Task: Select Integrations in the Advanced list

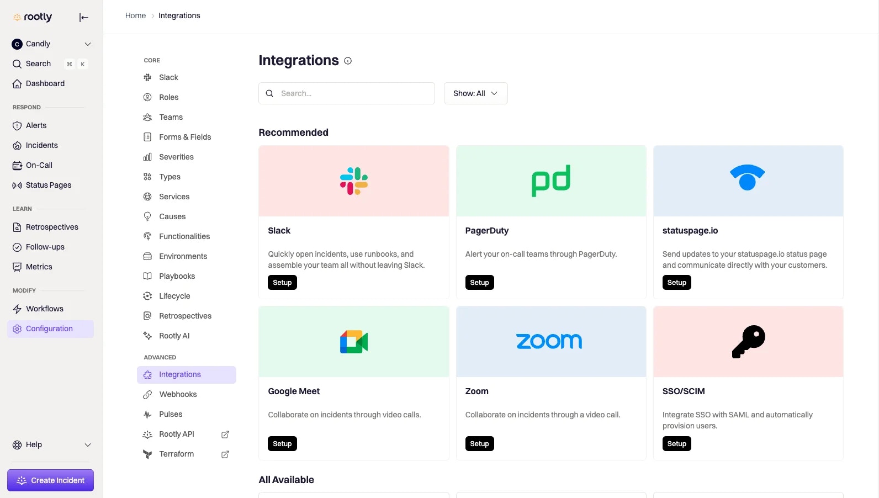Action: pos(187,375)
